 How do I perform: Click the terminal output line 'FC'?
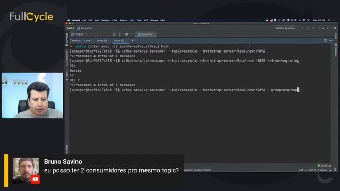pyautogui.click(x=72, y=75)
